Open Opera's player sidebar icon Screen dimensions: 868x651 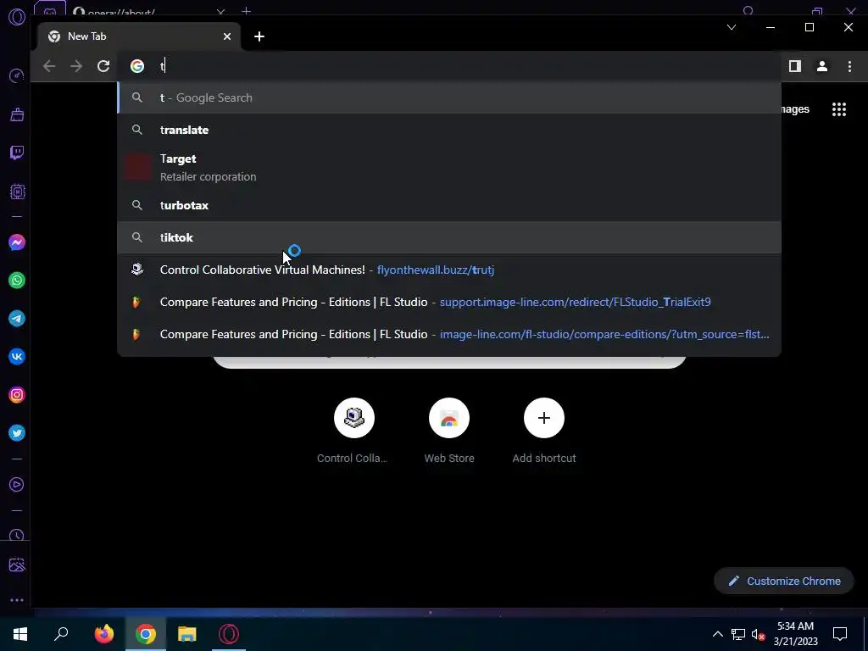coord(17,485)
